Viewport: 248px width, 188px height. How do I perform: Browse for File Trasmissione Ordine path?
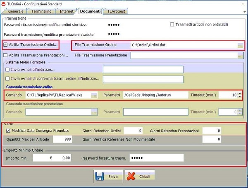[x=240, y=45]
